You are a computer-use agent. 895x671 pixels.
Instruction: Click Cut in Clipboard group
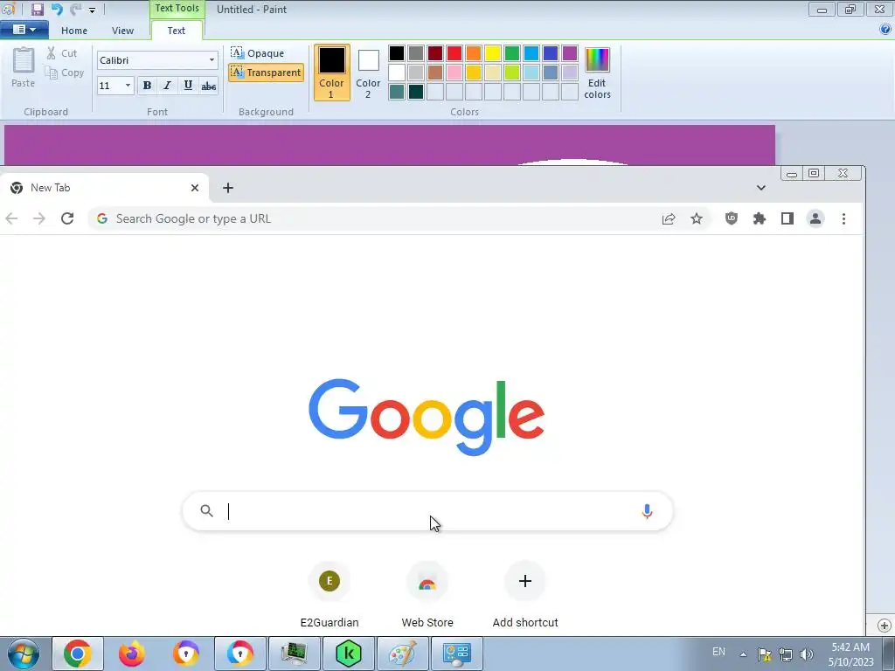[x=62, y=53]
